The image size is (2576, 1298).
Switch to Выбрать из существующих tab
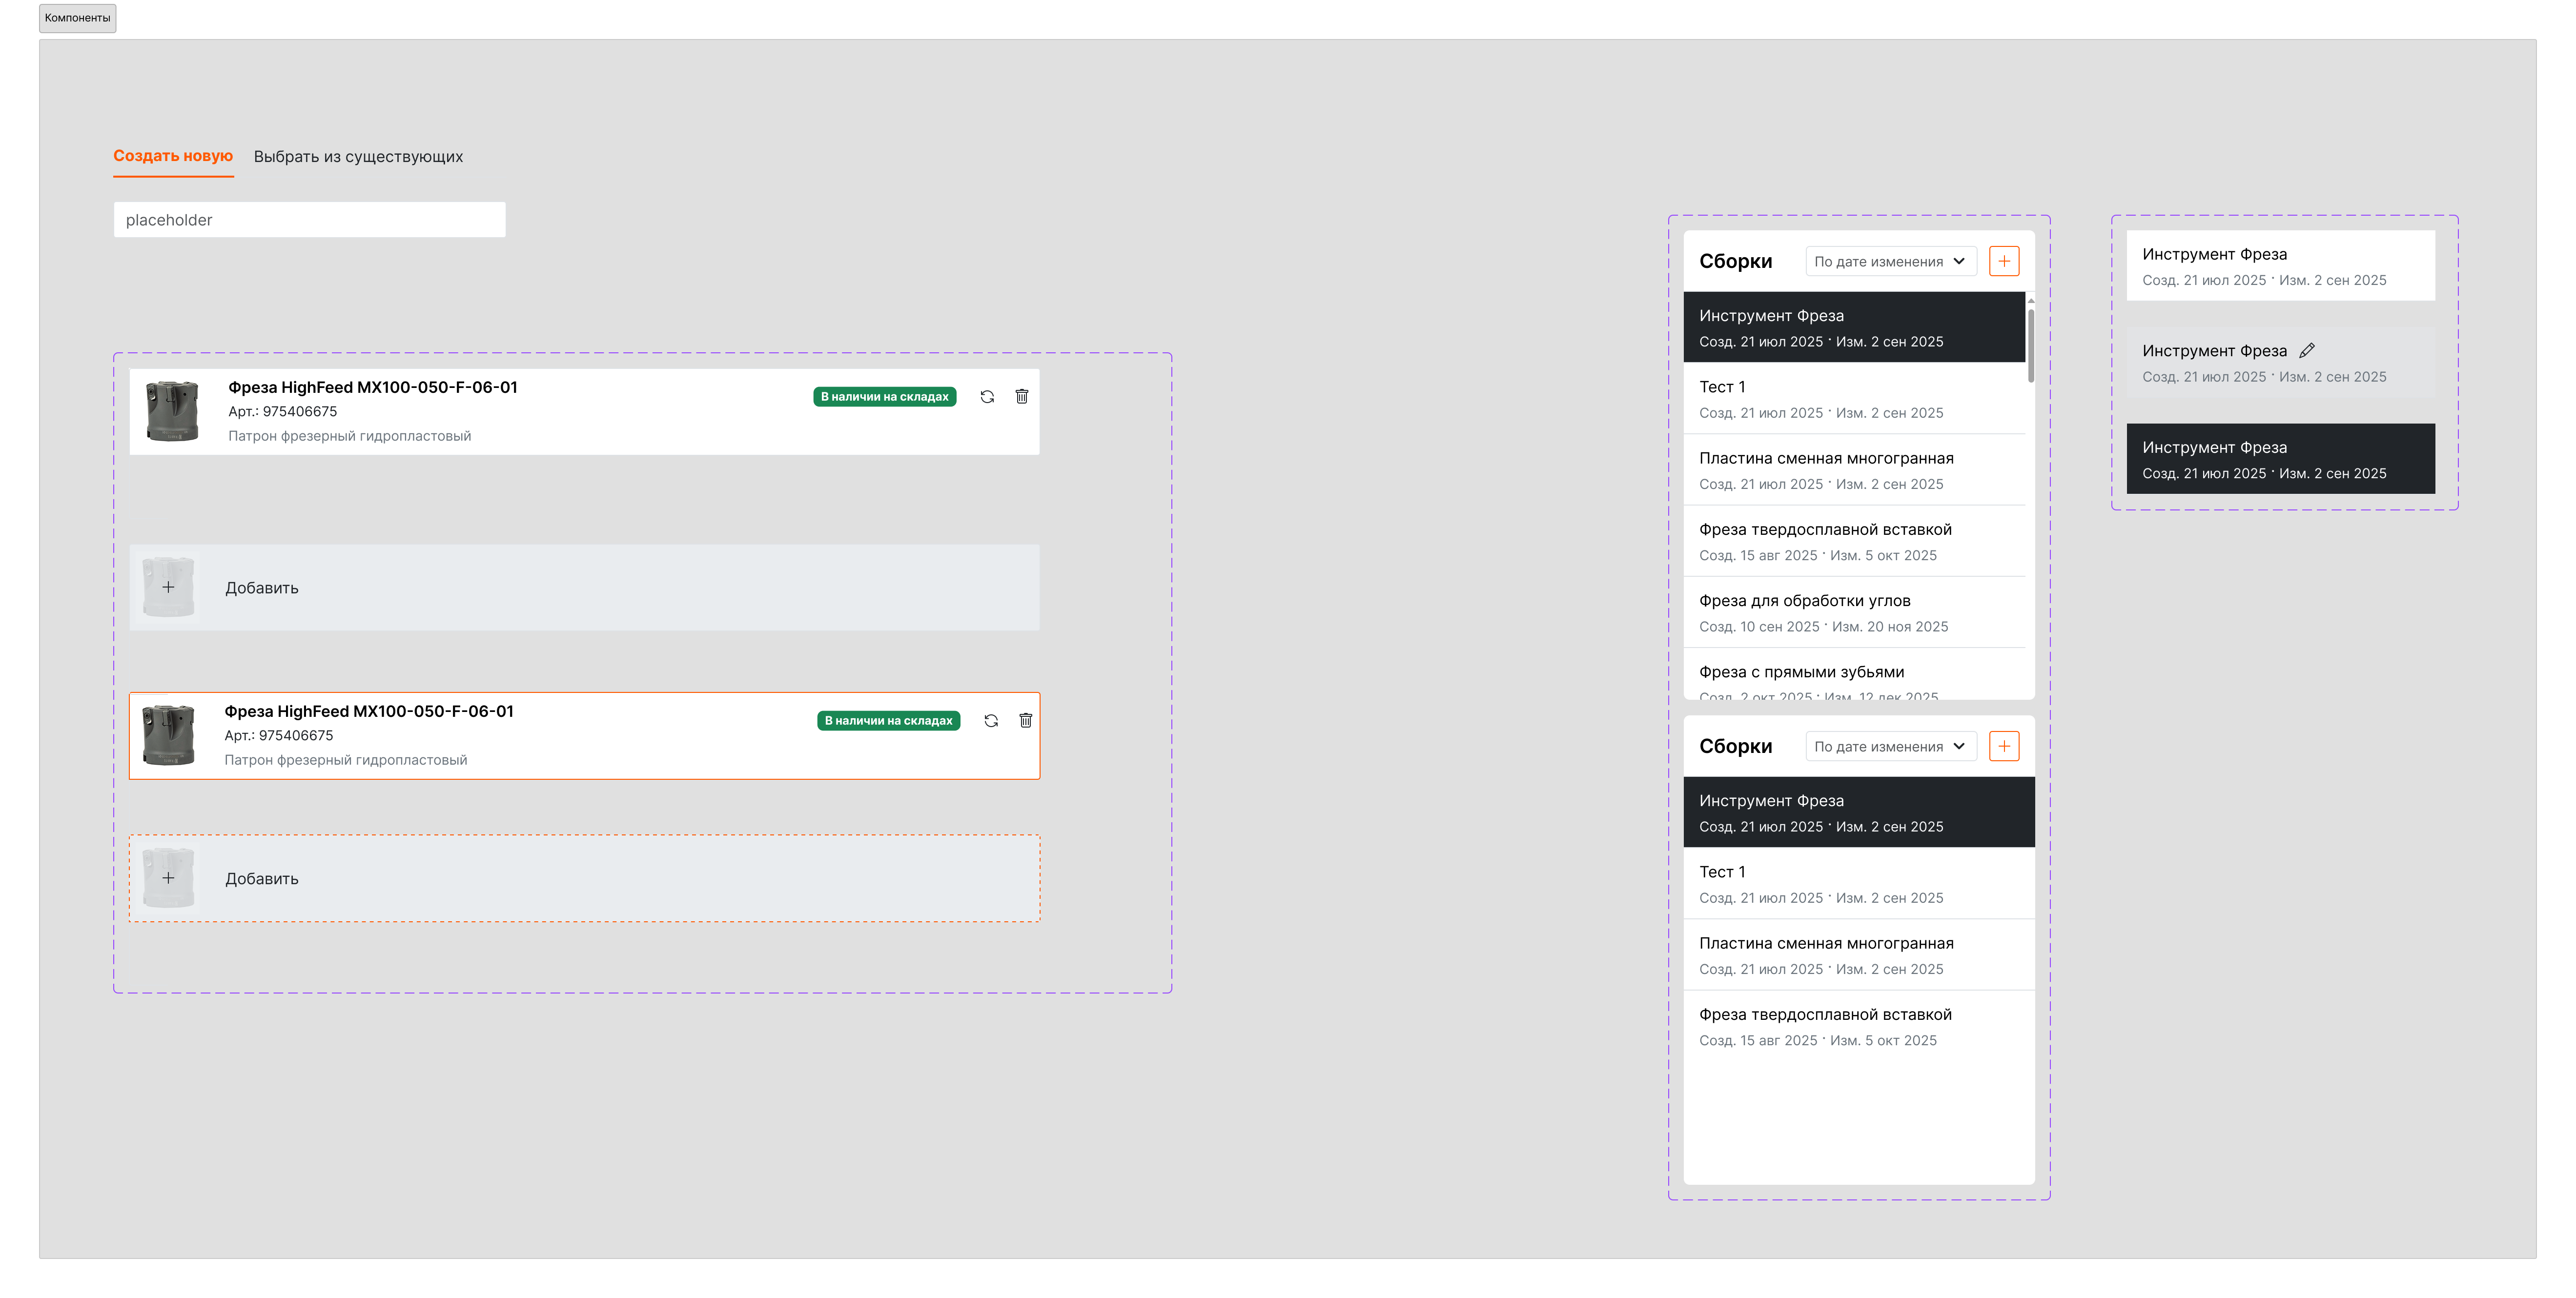click(x=358, y=157)
